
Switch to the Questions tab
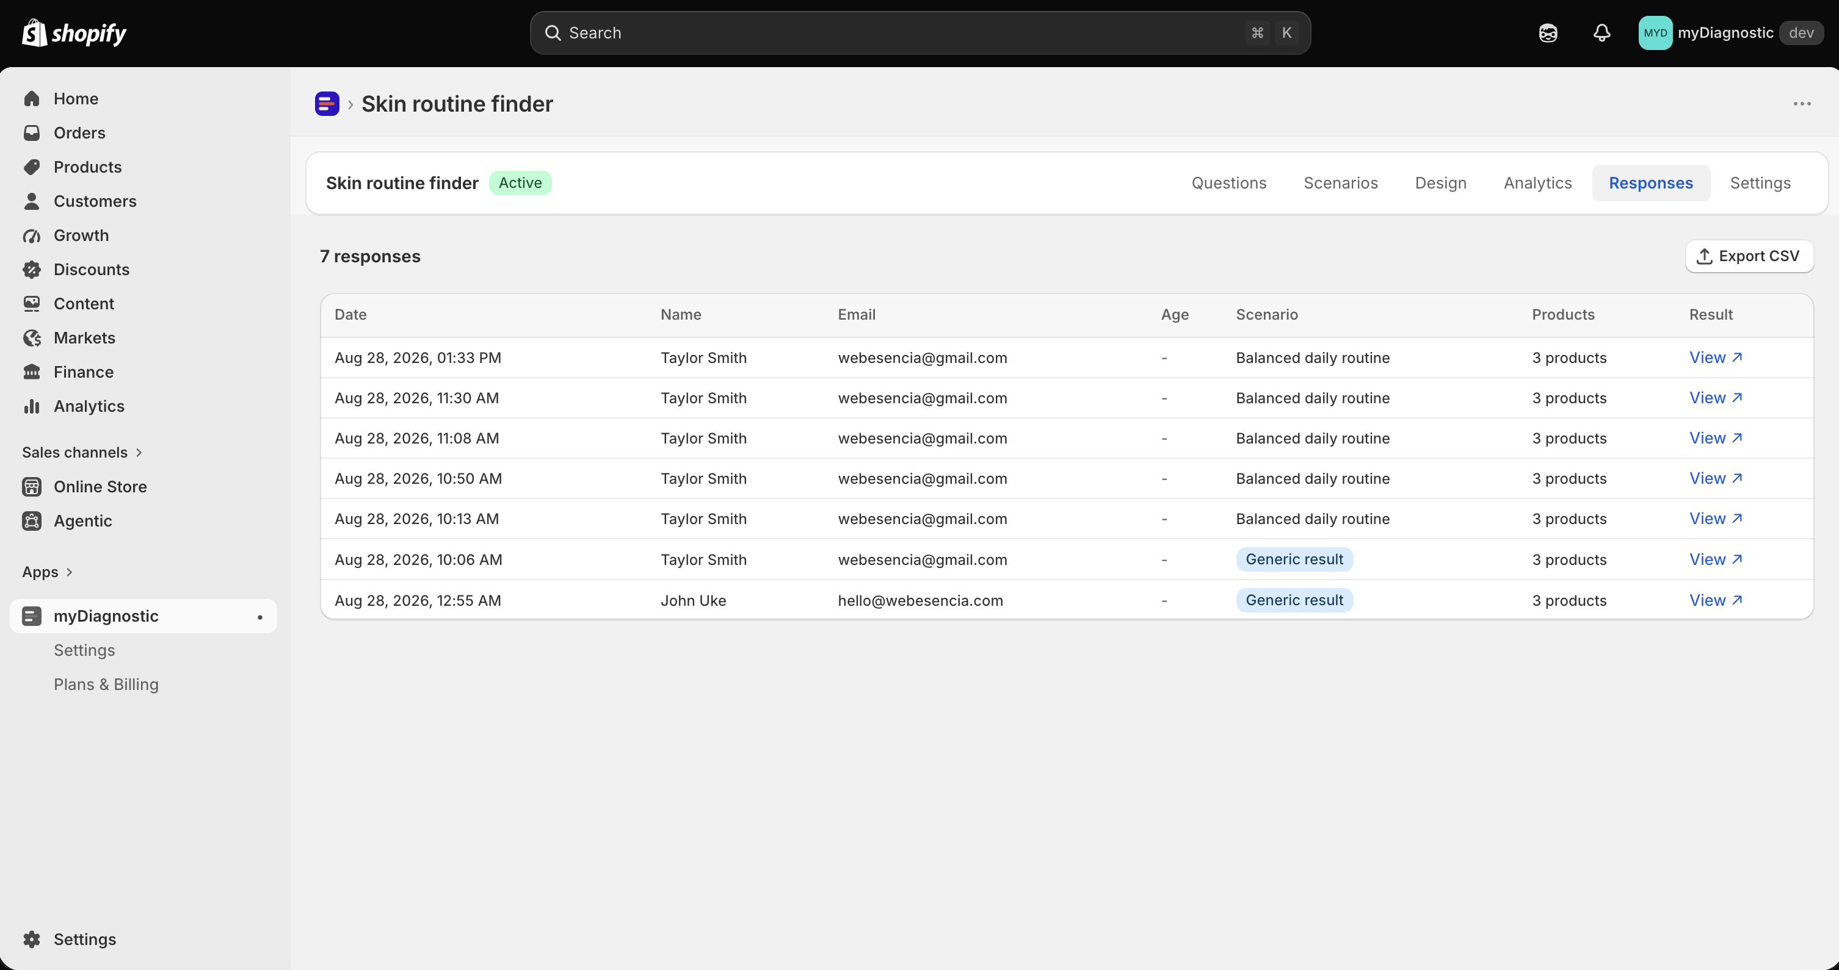pos(1228,183)
